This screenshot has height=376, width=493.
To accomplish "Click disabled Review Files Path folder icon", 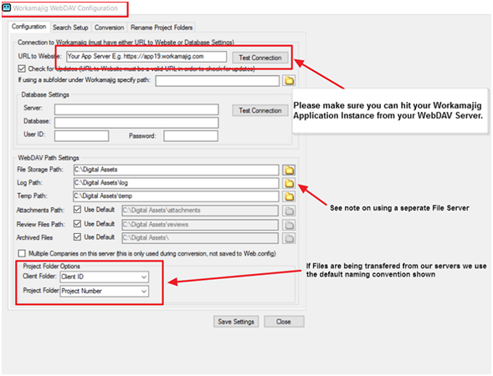I will pos(289,225).
